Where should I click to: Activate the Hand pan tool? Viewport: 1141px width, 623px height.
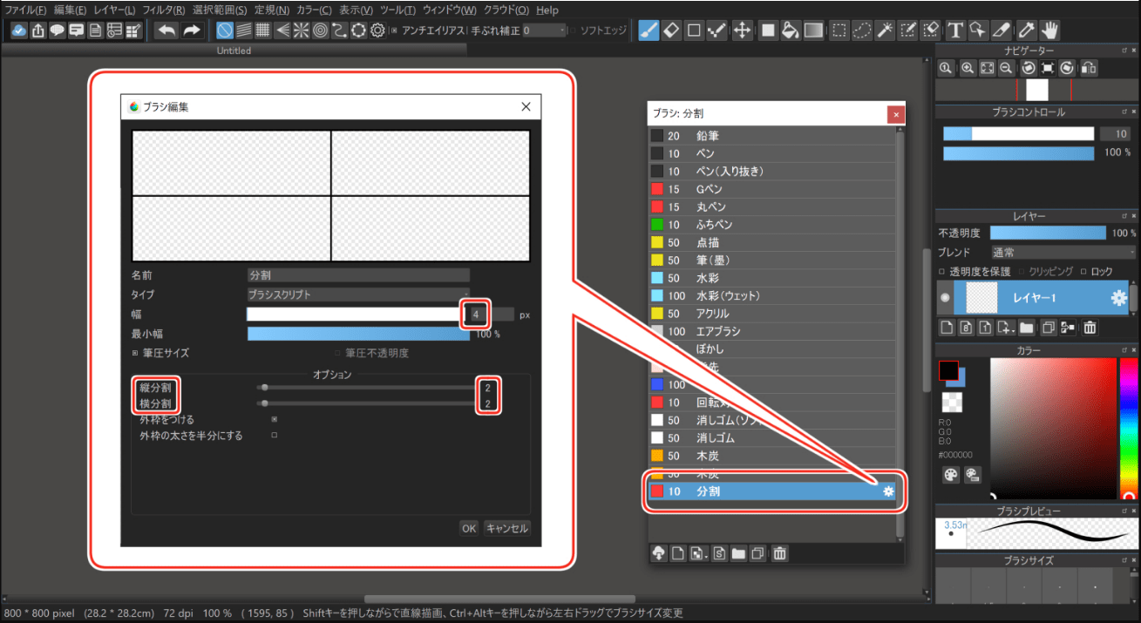[x=1049, y=30]
